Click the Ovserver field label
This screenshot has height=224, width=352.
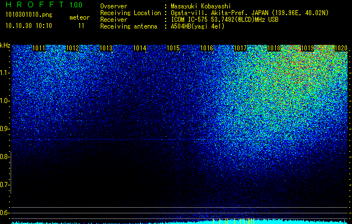click(114, 6)
